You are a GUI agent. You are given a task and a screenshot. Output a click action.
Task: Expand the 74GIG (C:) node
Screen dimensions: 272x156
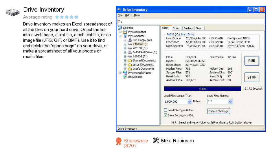click(125, 44)
